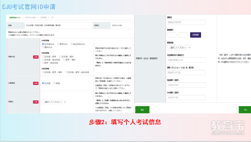Focus the 市区郡町村 street address field
251x142 pixels.
pos(186,60)
